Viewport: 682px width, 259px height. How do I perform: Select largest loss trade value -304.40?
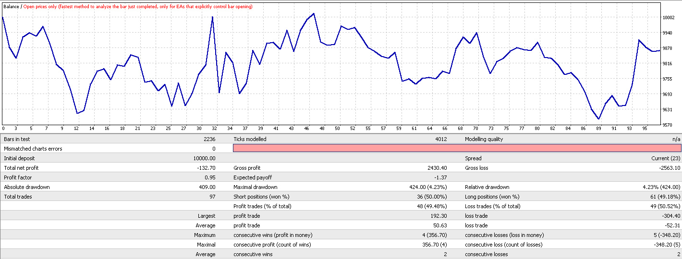coord(671,216)
